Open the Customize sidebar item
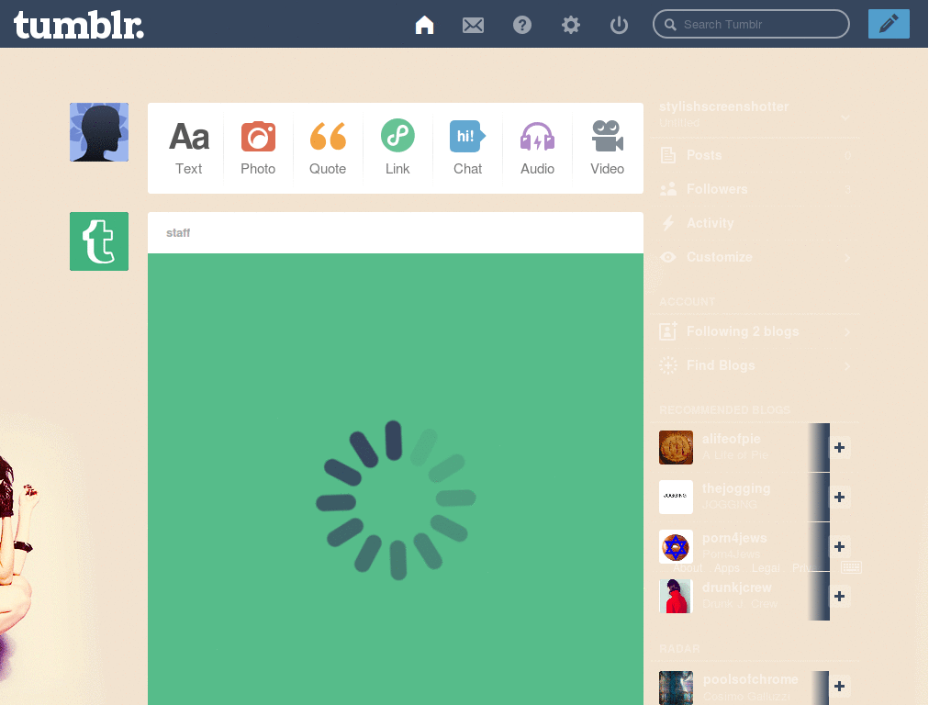This screenshot has height=705, width=940. 755,257
